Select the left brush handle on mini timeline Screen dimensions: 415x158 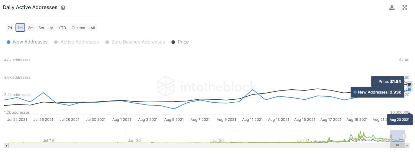[x=391, y=136]
